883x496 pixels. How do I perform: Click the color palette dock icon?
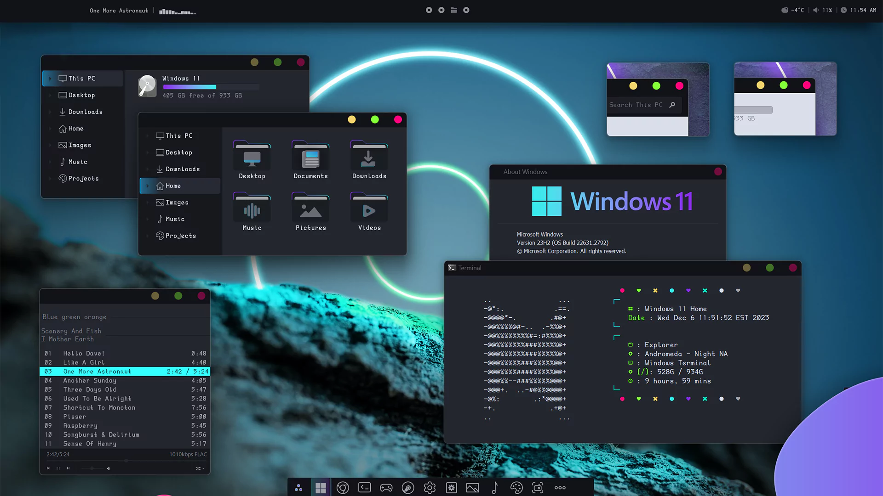[516, 488]
